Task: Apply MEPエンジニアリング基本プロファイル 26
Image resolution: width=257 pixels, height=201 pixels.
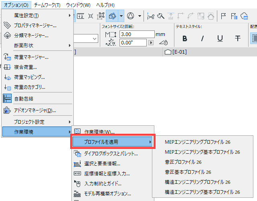Action: (x=203, y=152)
